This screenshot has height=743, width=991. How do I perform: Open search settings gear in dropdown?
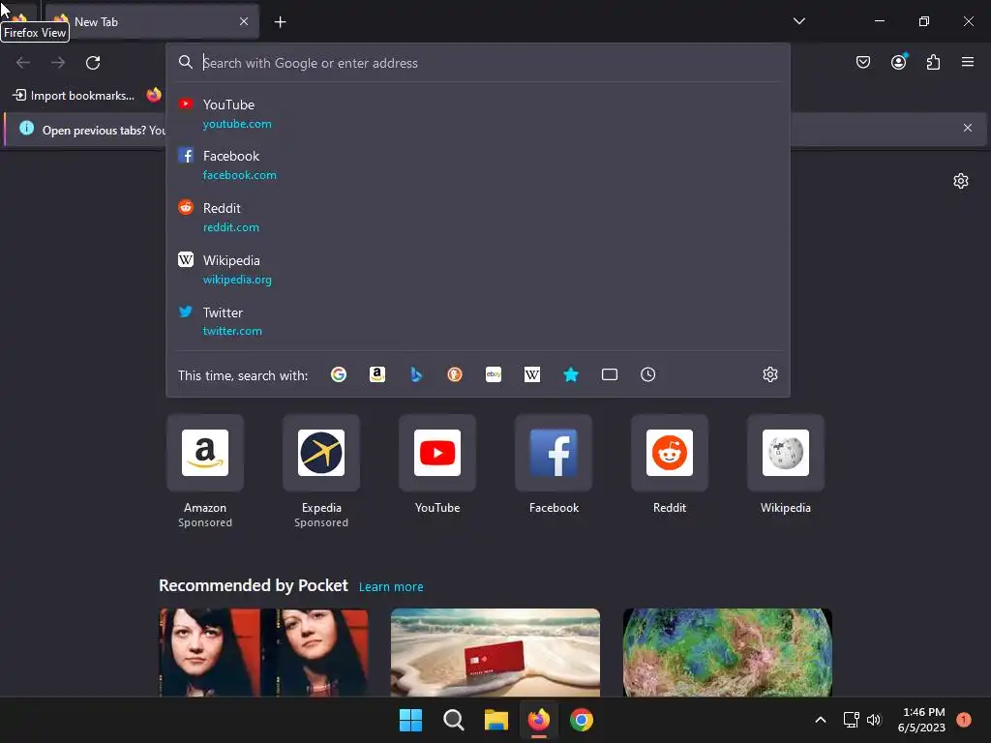[769, 374]
